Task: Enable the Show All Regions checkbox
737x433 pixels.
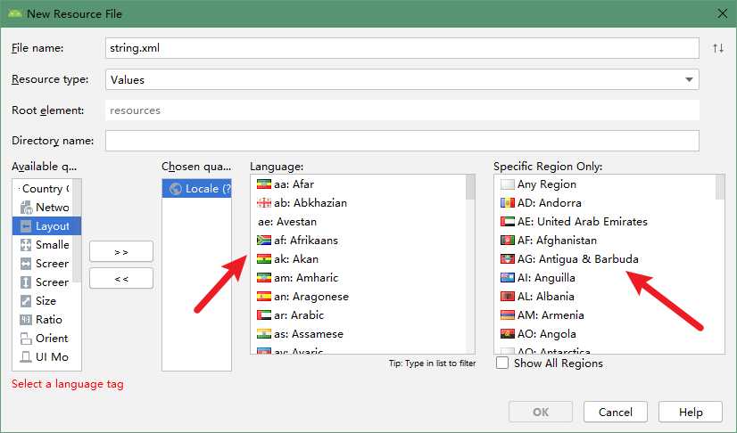Action: 502,364
